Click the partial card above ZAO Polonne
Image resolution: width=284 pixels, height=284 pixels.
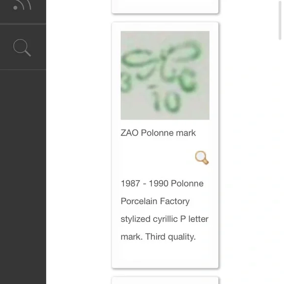[165, 6]
